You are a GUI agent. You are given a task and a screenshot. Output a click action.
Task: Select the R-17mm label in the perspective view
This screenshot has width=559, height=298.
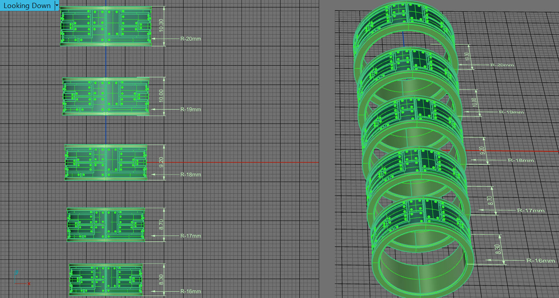click(x=530, y=210)
